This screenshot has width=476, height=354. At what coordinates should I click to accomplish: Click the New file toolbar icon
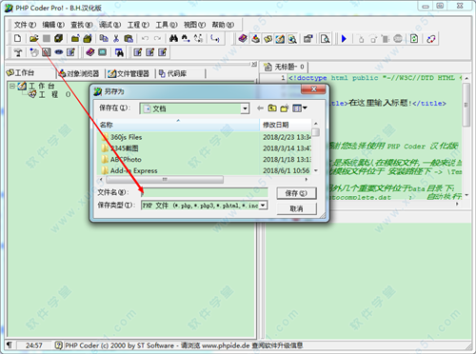tap(18, 39)
